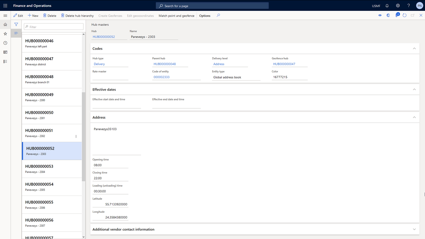Click the Delete hub hierarchy button
This screenshot has height=239, width=425.
77,16
